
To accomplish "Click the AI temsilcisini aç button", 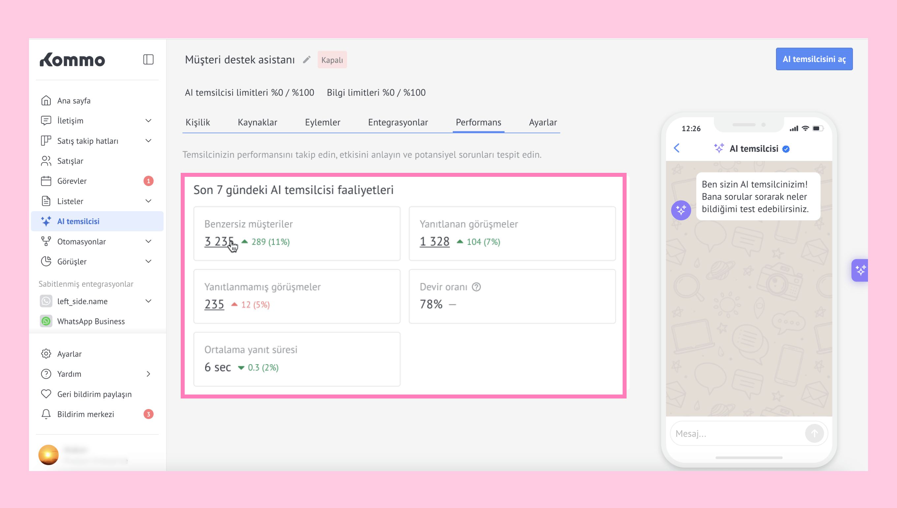I will (814, 59).
